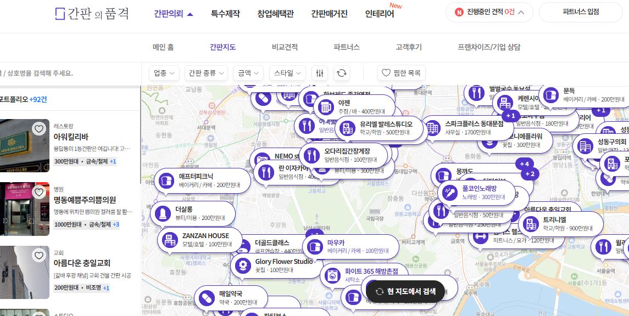Click the 간판의 품격 logo

click(92, 13)
